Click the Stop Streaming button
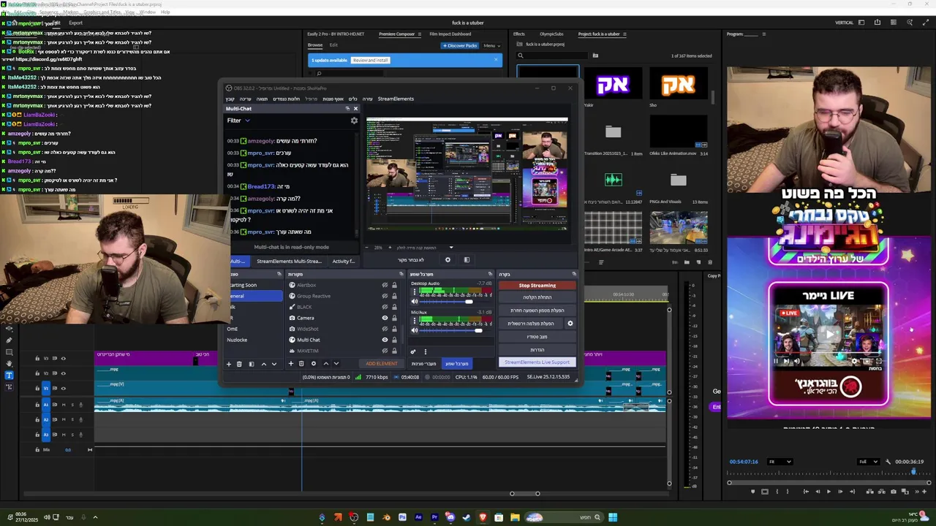 pyautogui.click(x=537, y=286)
